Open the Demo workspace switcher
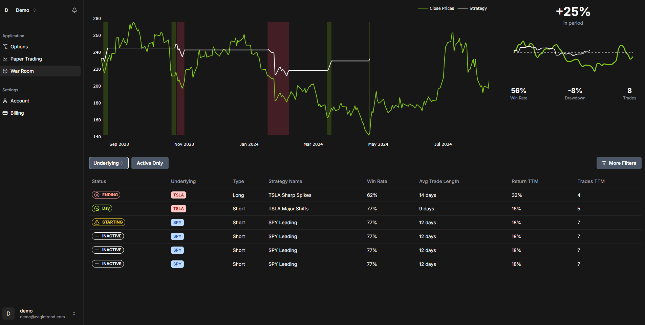 (x=26, y=10)
